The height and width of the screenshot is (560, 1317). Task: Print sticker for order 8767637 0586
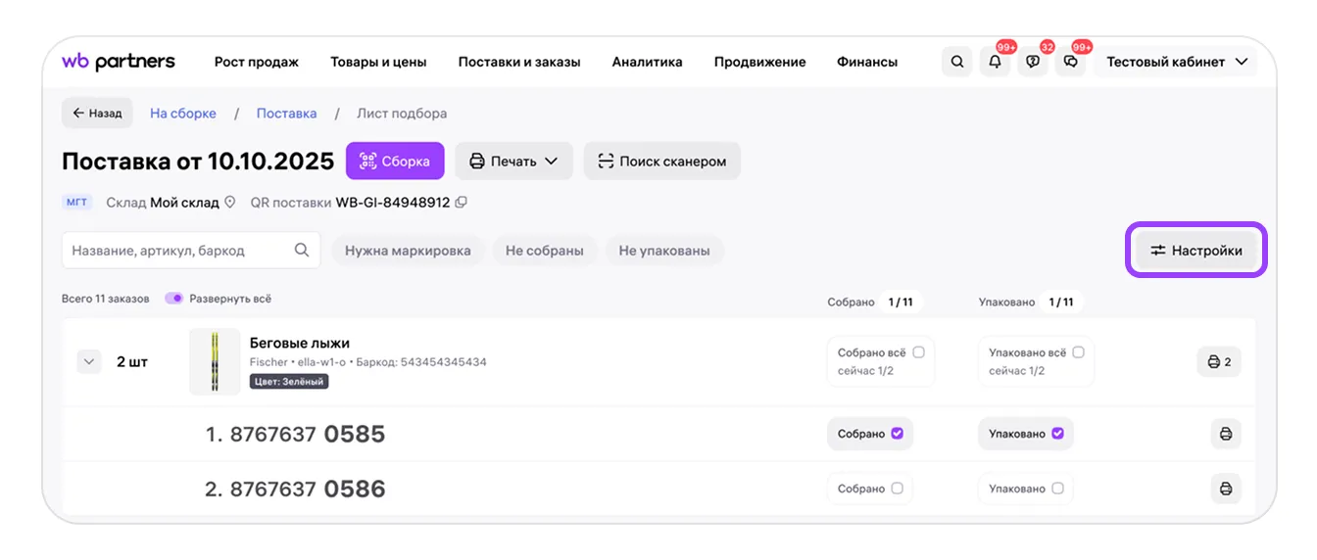coord(1225,489)
